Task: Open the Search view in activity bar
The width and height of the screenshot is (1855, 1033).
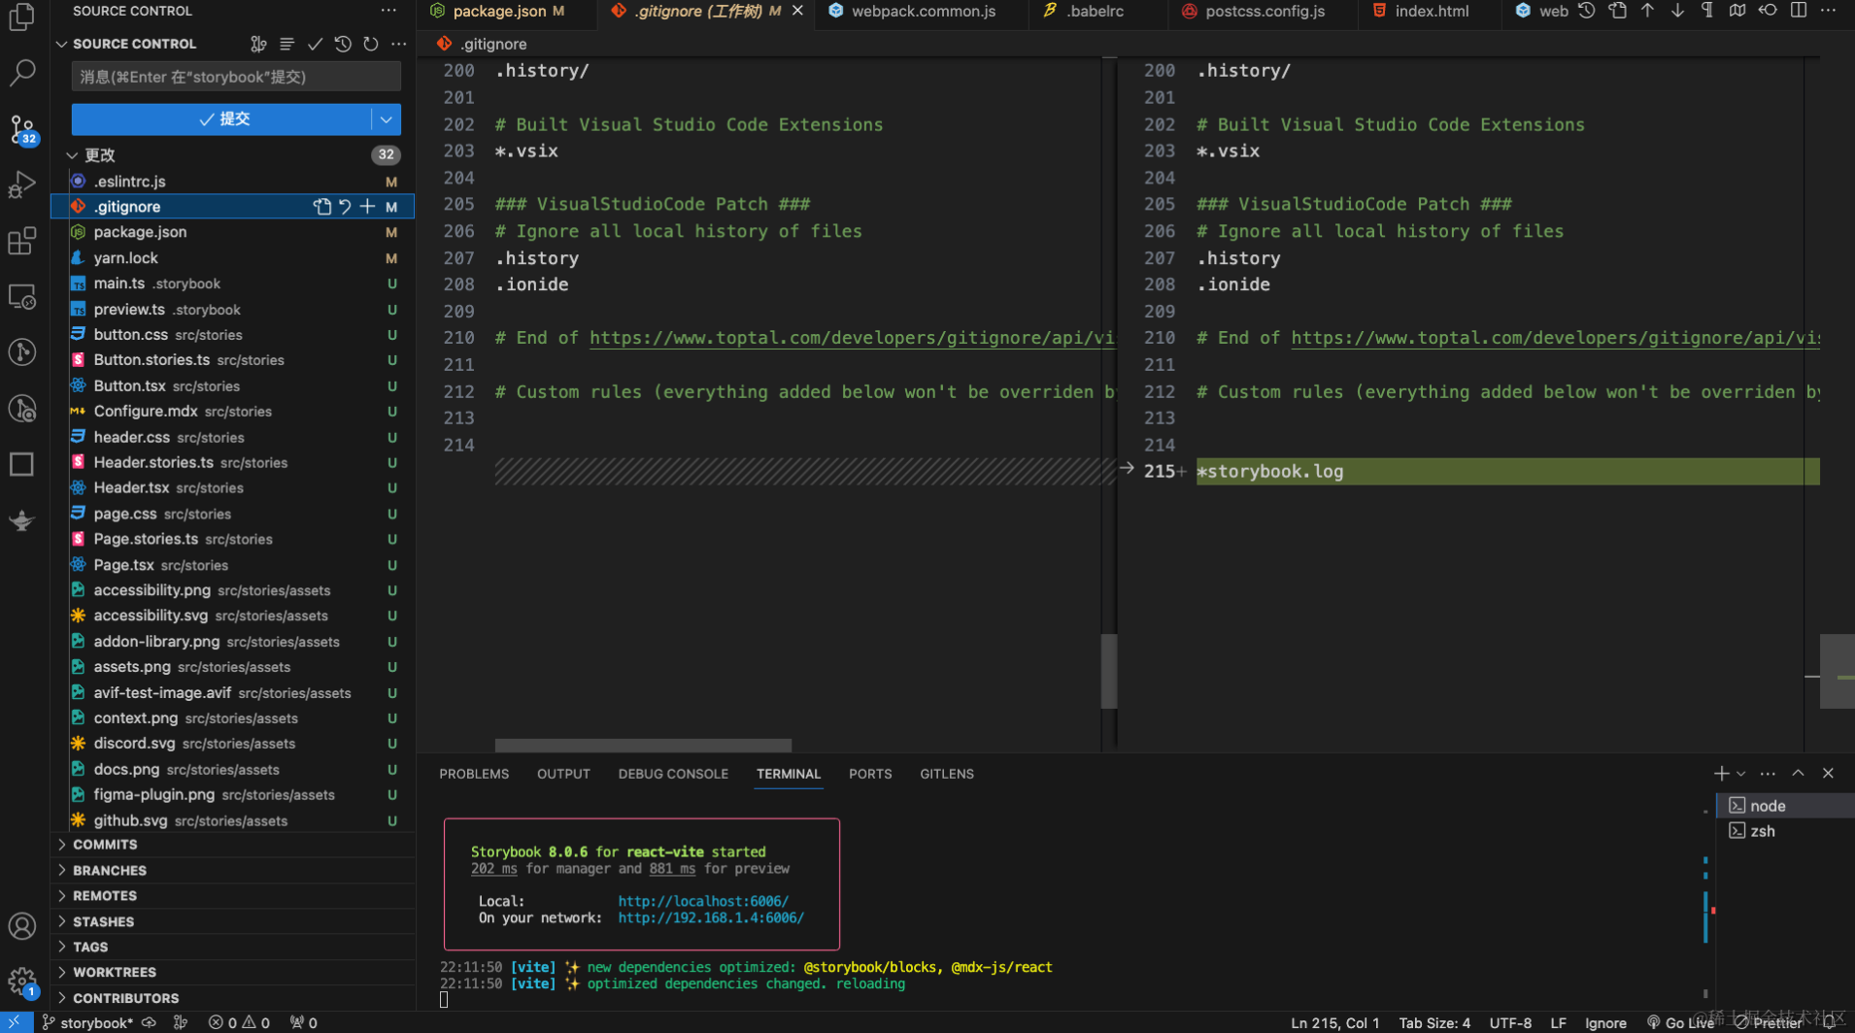Action: [x=21, y=72]
